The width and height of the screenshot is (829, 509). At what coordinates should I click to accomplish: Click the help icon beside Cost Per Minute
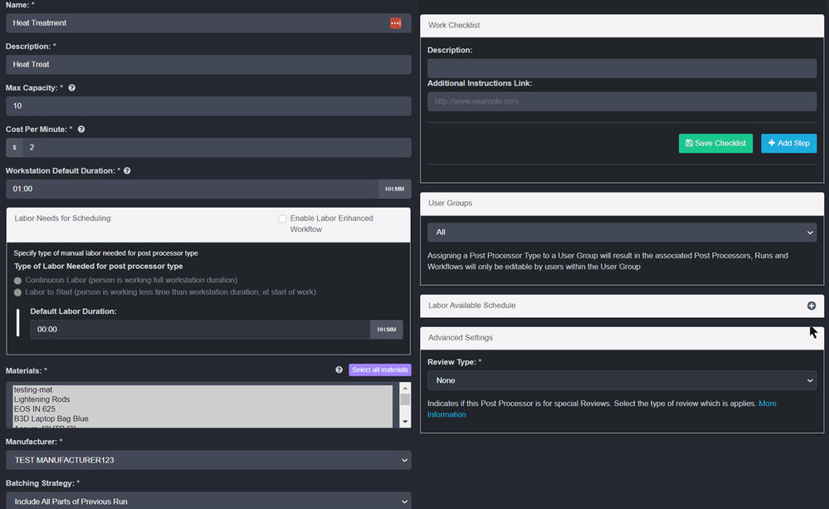coord(80,129)
